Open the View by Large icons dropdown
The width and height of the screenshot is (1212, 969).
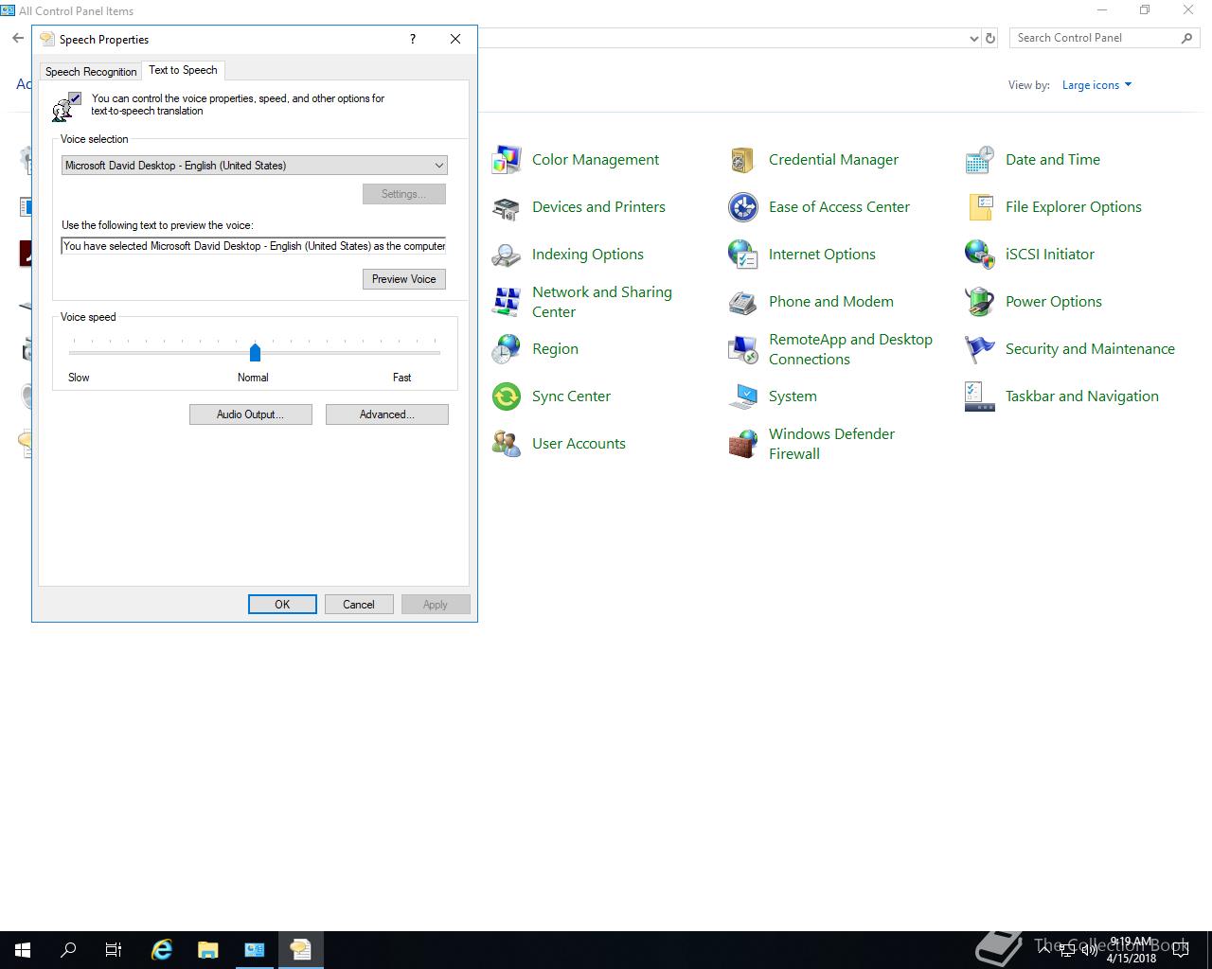(1096, 85)
